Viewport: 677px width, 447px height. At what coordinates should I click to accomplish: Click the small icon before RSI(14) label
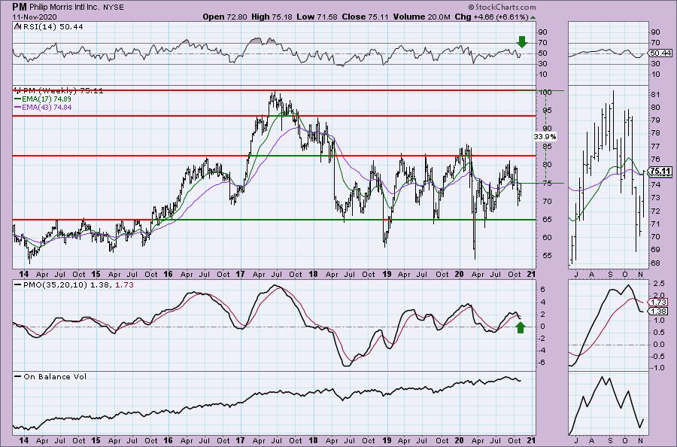[x=17, y=27]
